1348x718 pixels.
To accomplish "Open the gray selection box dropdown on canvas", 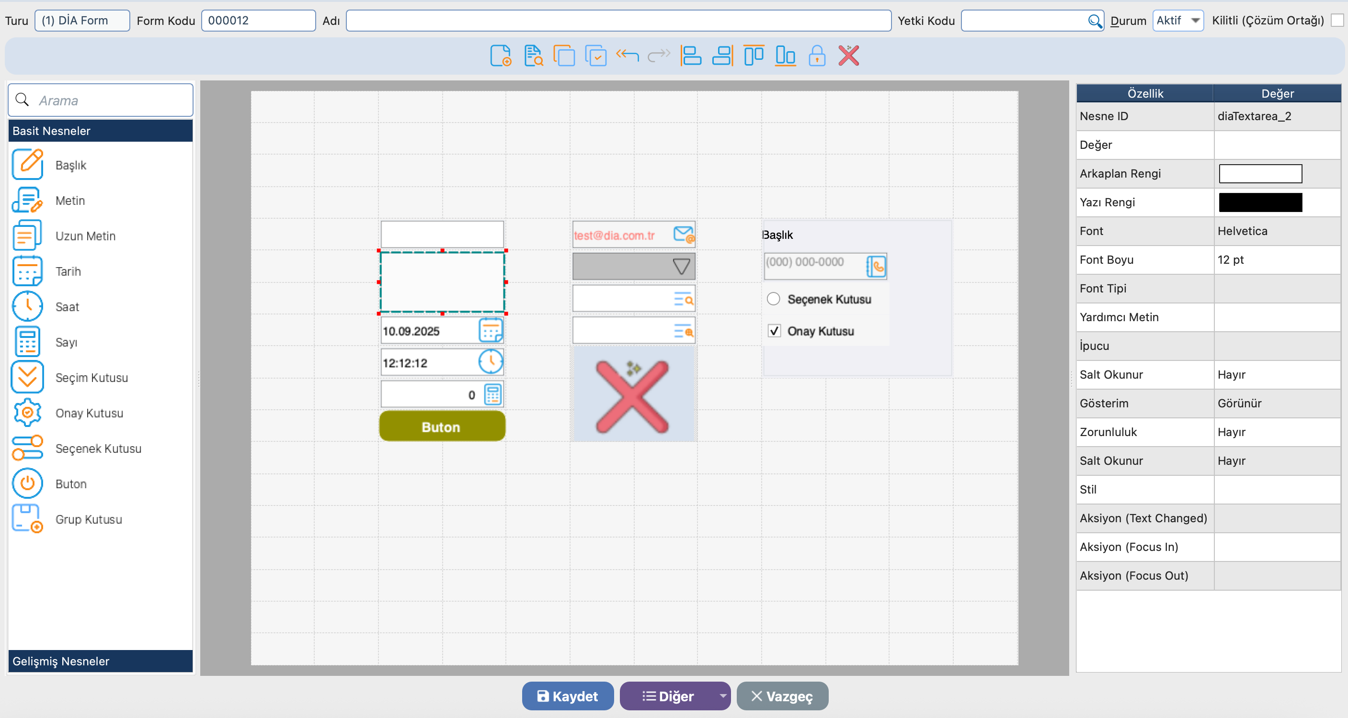I will (x=681, y=267).
